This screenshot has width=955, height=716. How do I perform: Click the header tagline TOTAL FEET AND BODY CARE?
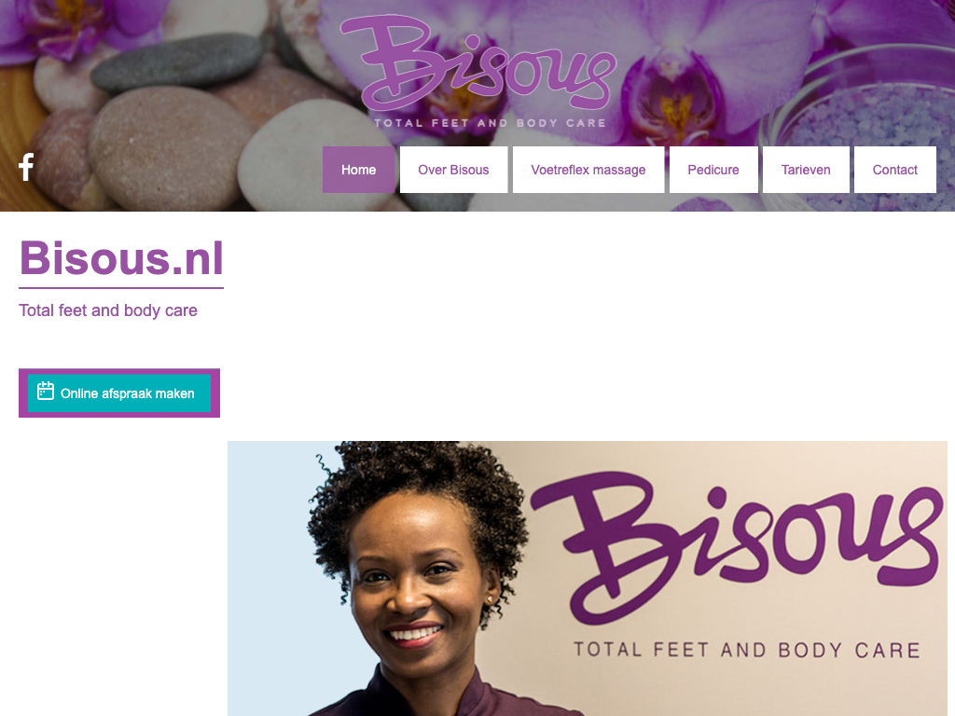(491, 123)
